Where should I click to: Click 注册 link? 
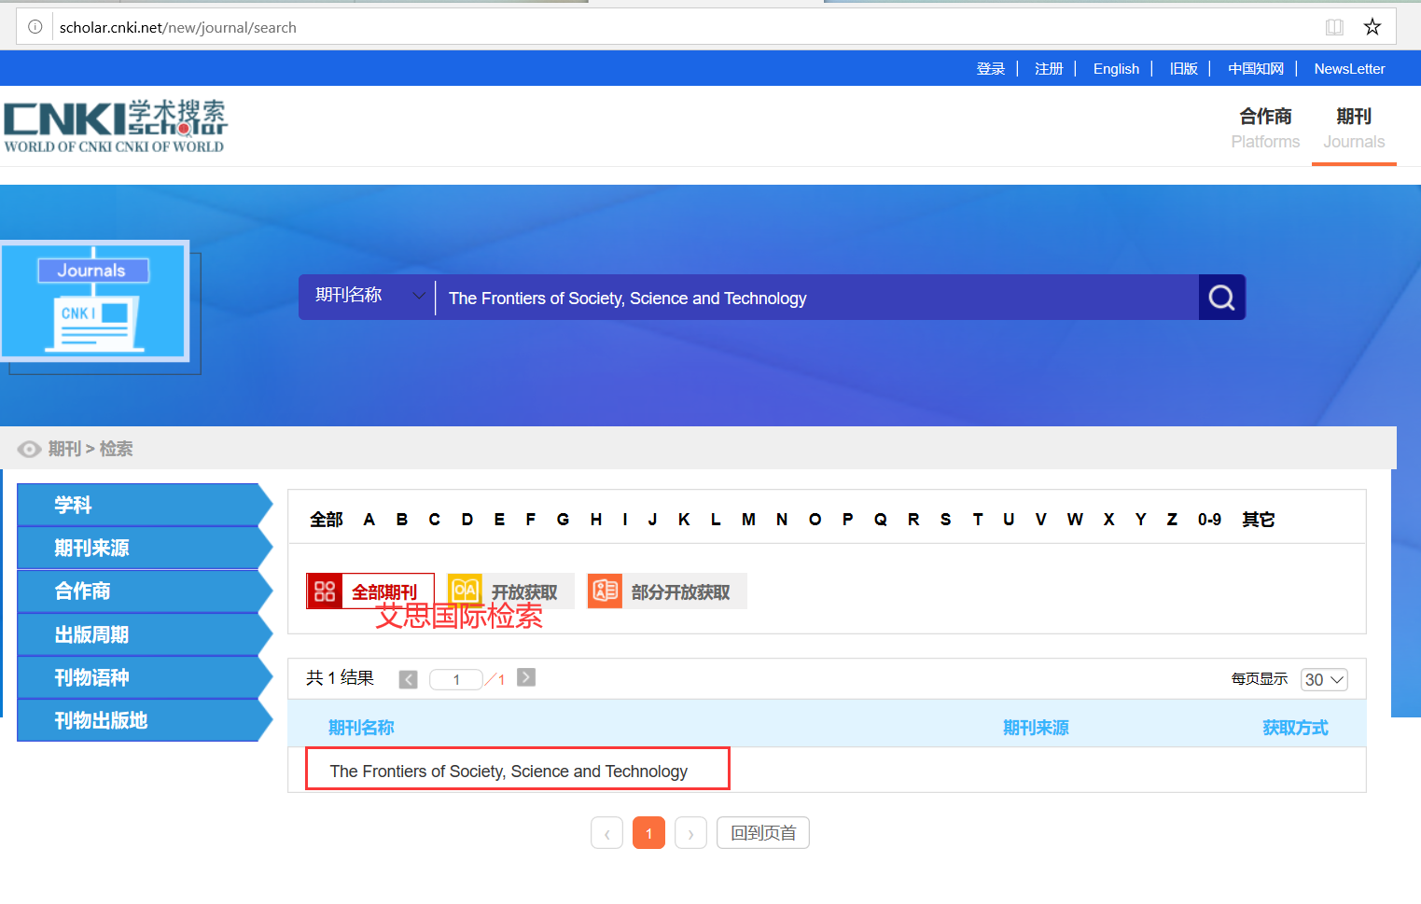tap(1049, 69)
